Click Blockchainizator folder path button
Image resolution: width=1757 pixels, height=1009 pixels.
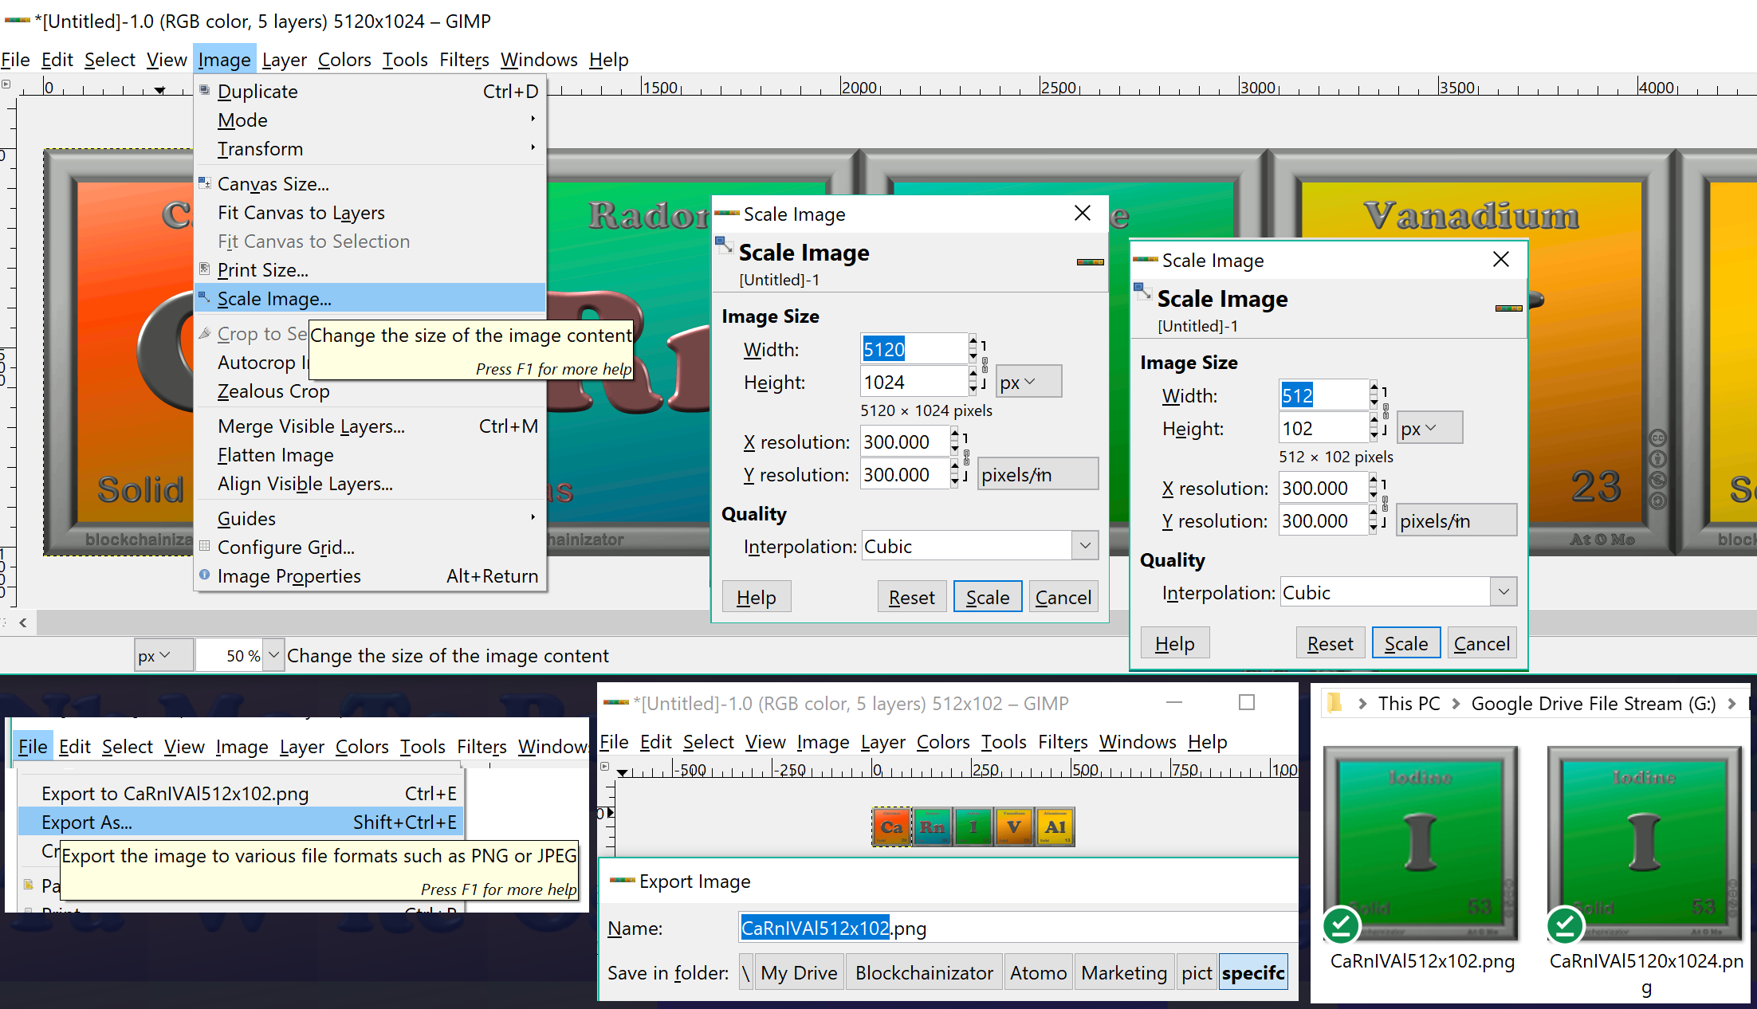click(924, 972)
